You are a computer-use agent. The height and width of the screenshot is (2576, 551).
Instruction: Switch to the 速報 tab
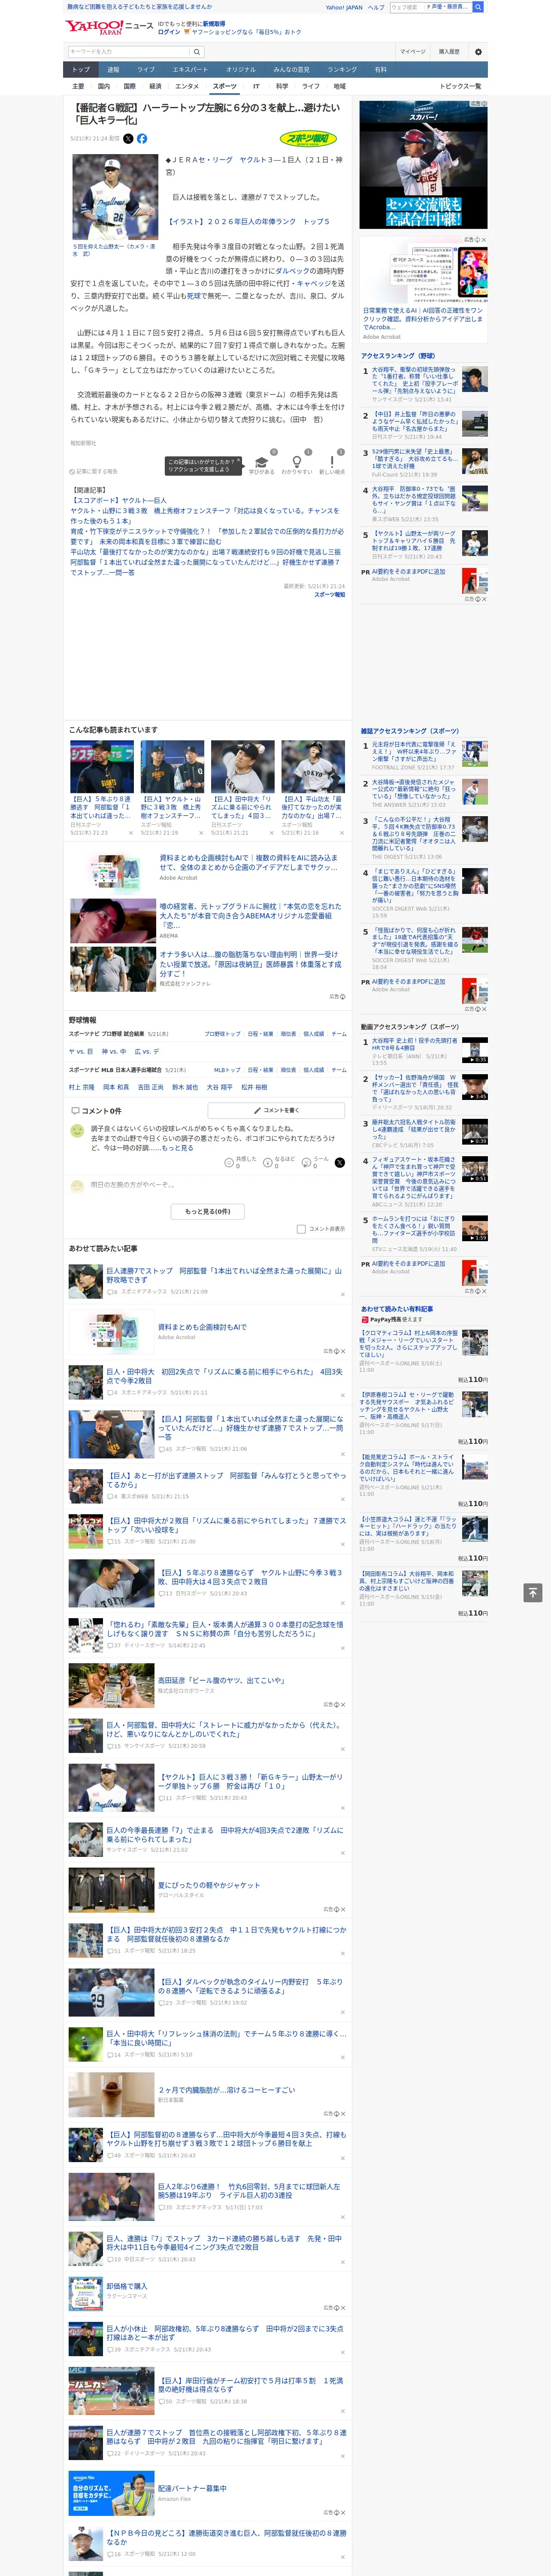pos(113,69)
